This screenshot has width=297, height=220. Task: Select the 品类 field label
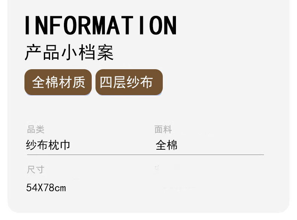pyautogui.click(x=36, y=130)
